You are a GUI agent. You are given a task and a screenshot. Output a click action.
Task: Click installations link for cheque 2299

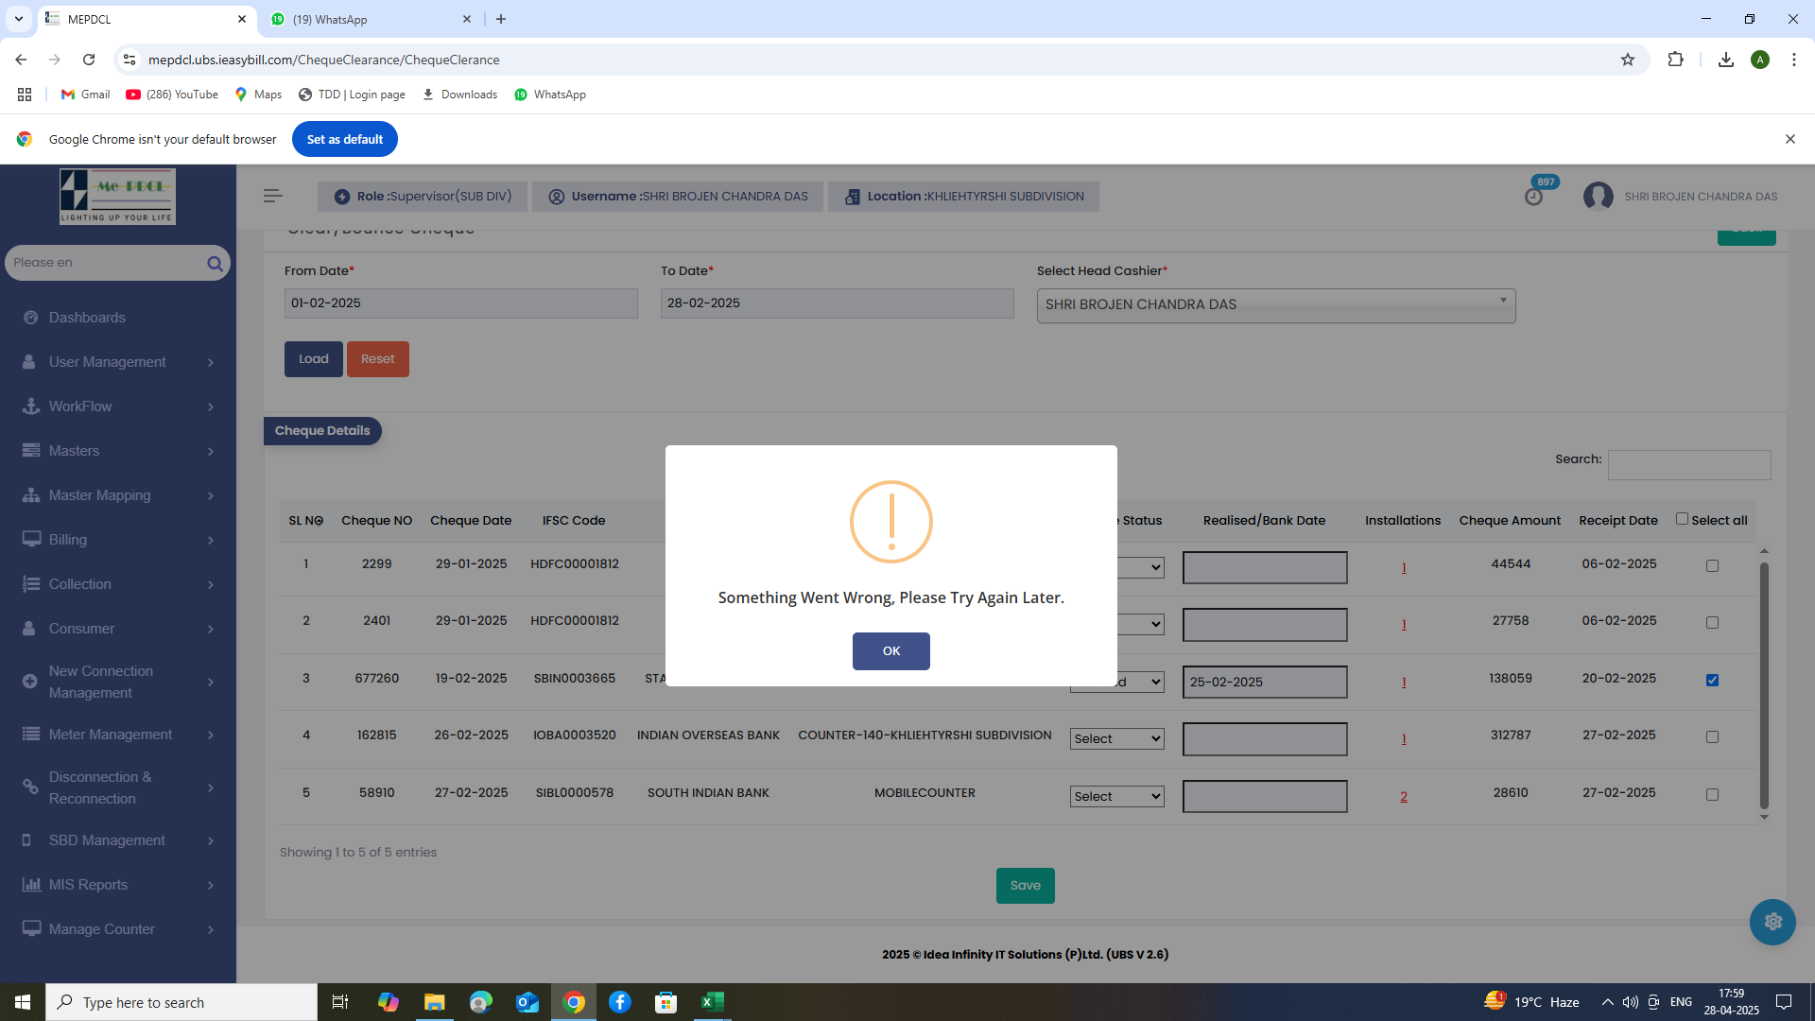click(1403, 568)
